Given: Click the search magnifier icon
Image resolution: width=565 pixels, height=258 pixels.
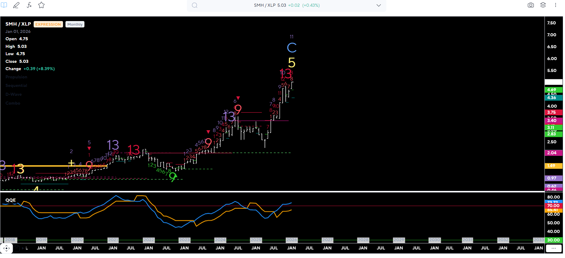Looking at the screenshot, I should pos(195,5).
